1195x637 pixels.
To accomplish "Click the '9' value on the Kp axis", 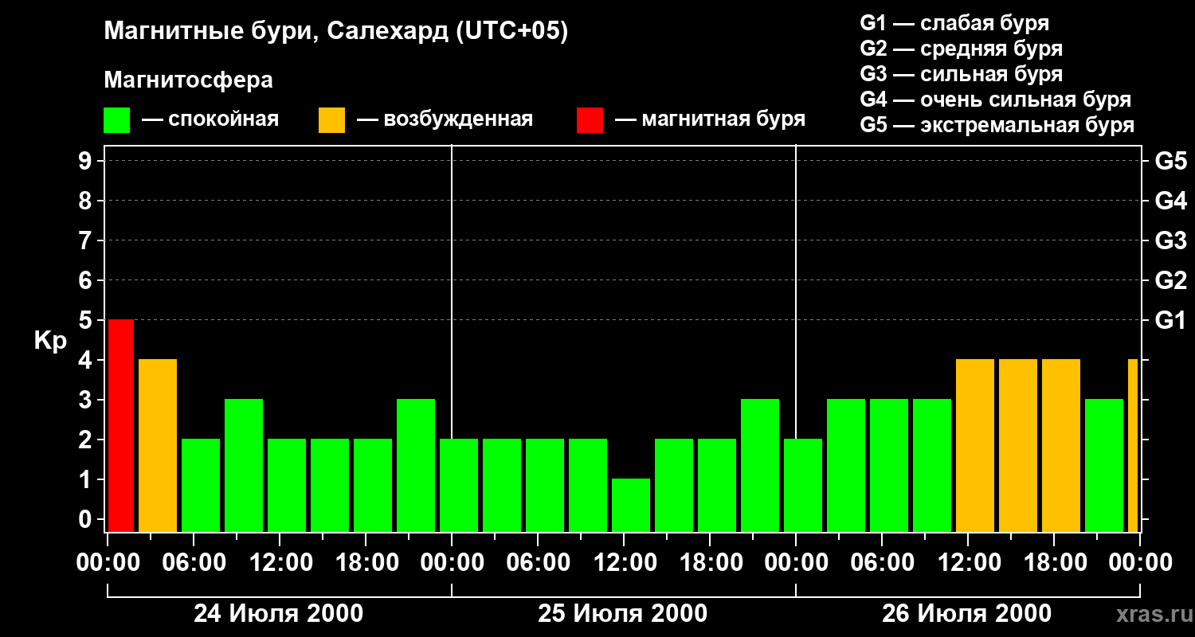I will pos(87,161).
